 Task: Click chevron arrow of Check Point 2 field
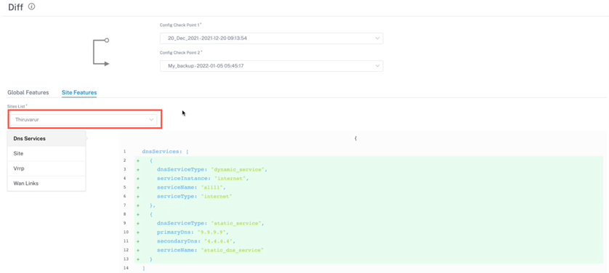377,66
